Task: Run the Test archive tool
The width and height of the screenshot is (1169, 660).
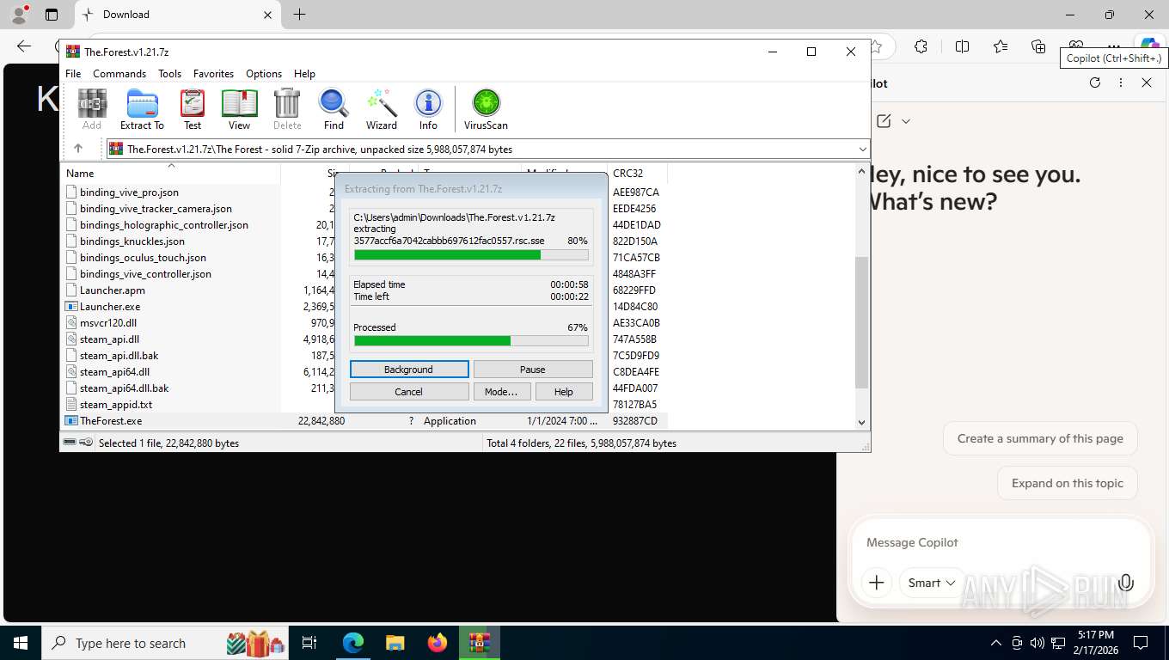Action: coord(193,109)
